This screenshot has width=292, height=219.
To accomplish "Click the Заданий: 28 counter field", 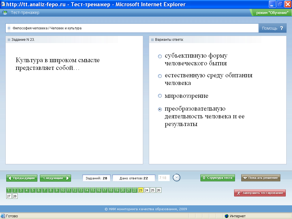I will coord(96,178).
